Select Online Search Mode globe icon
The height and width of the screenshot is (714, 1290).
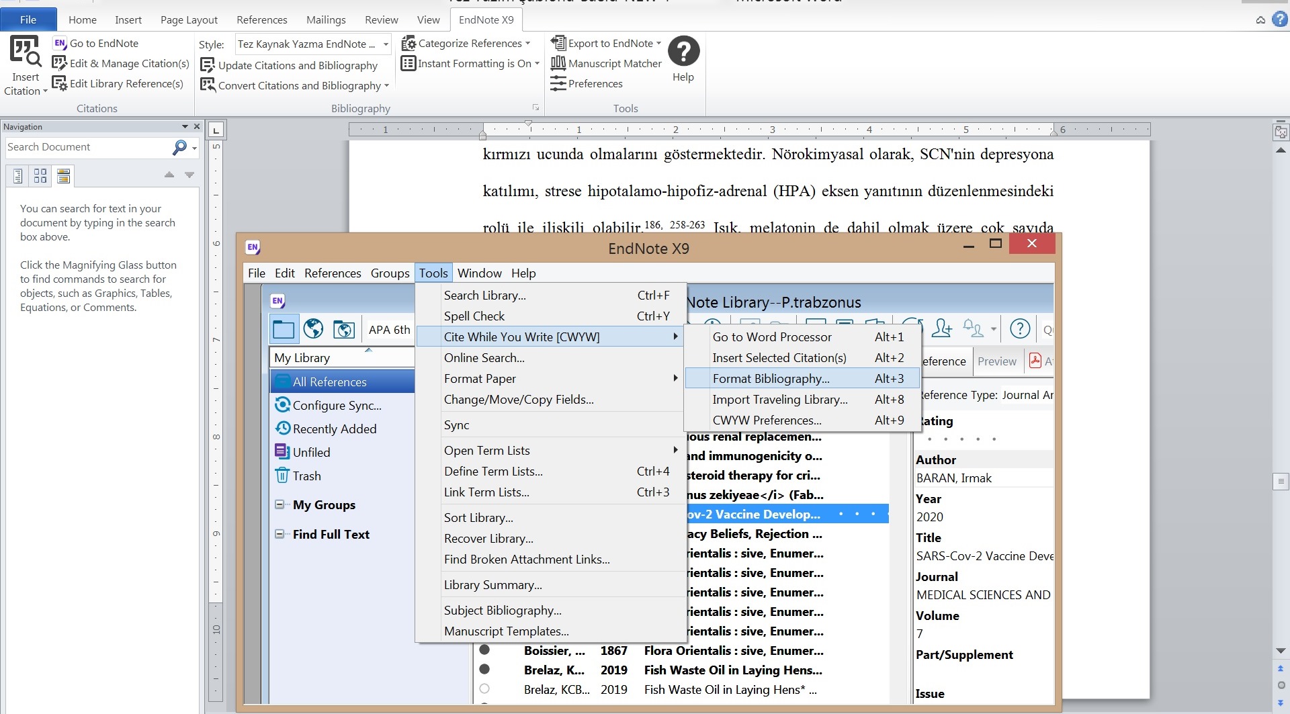pyautogui.click(x=313, y=329)
